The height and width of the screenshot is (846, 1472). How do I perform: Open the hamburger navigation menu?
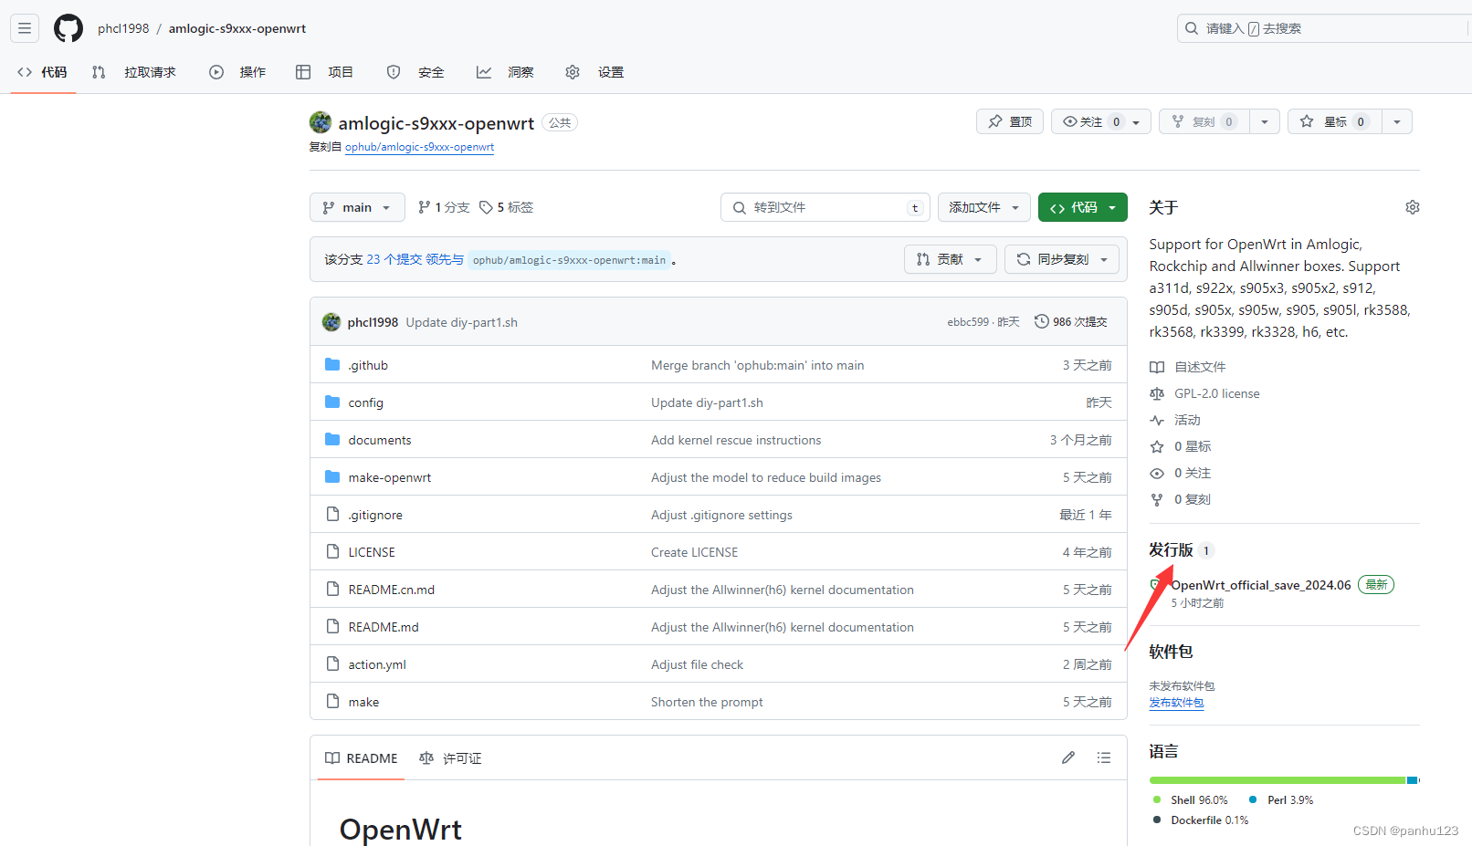(x=25, y=28)
